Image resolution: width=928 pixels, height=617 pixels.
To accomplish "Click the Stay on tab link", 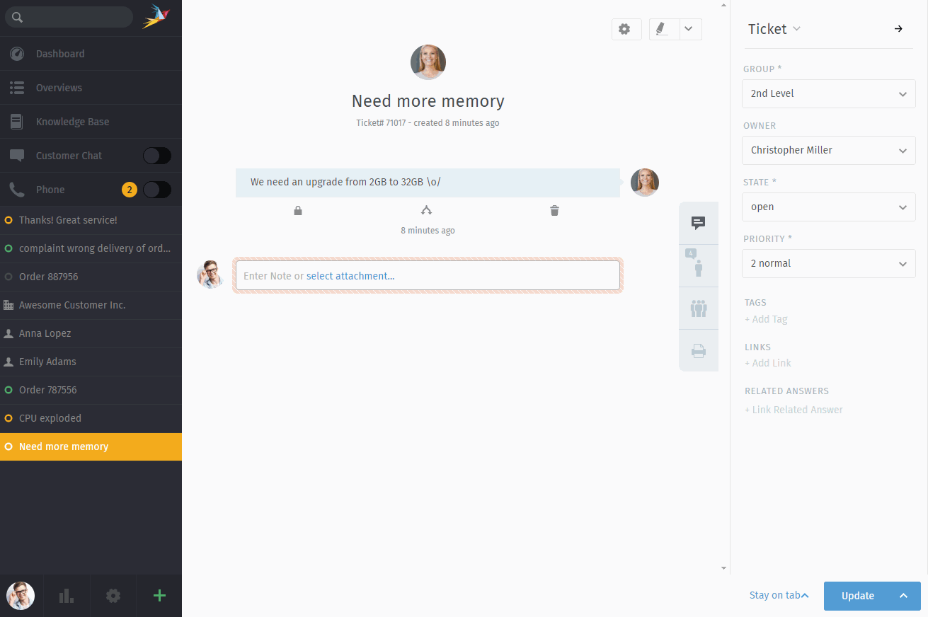I will coord(774,595).
